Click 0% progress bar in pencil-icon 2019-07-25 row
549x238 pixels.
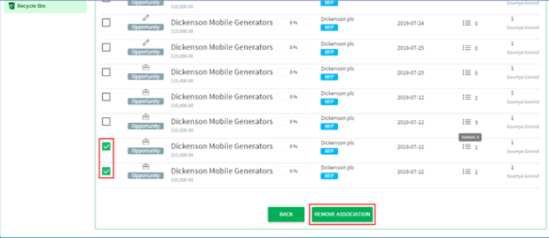click(293, 47)
